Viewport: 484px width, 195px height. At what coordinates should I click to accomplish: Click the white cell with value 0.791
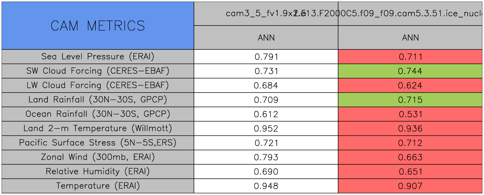tap(266, 57)
